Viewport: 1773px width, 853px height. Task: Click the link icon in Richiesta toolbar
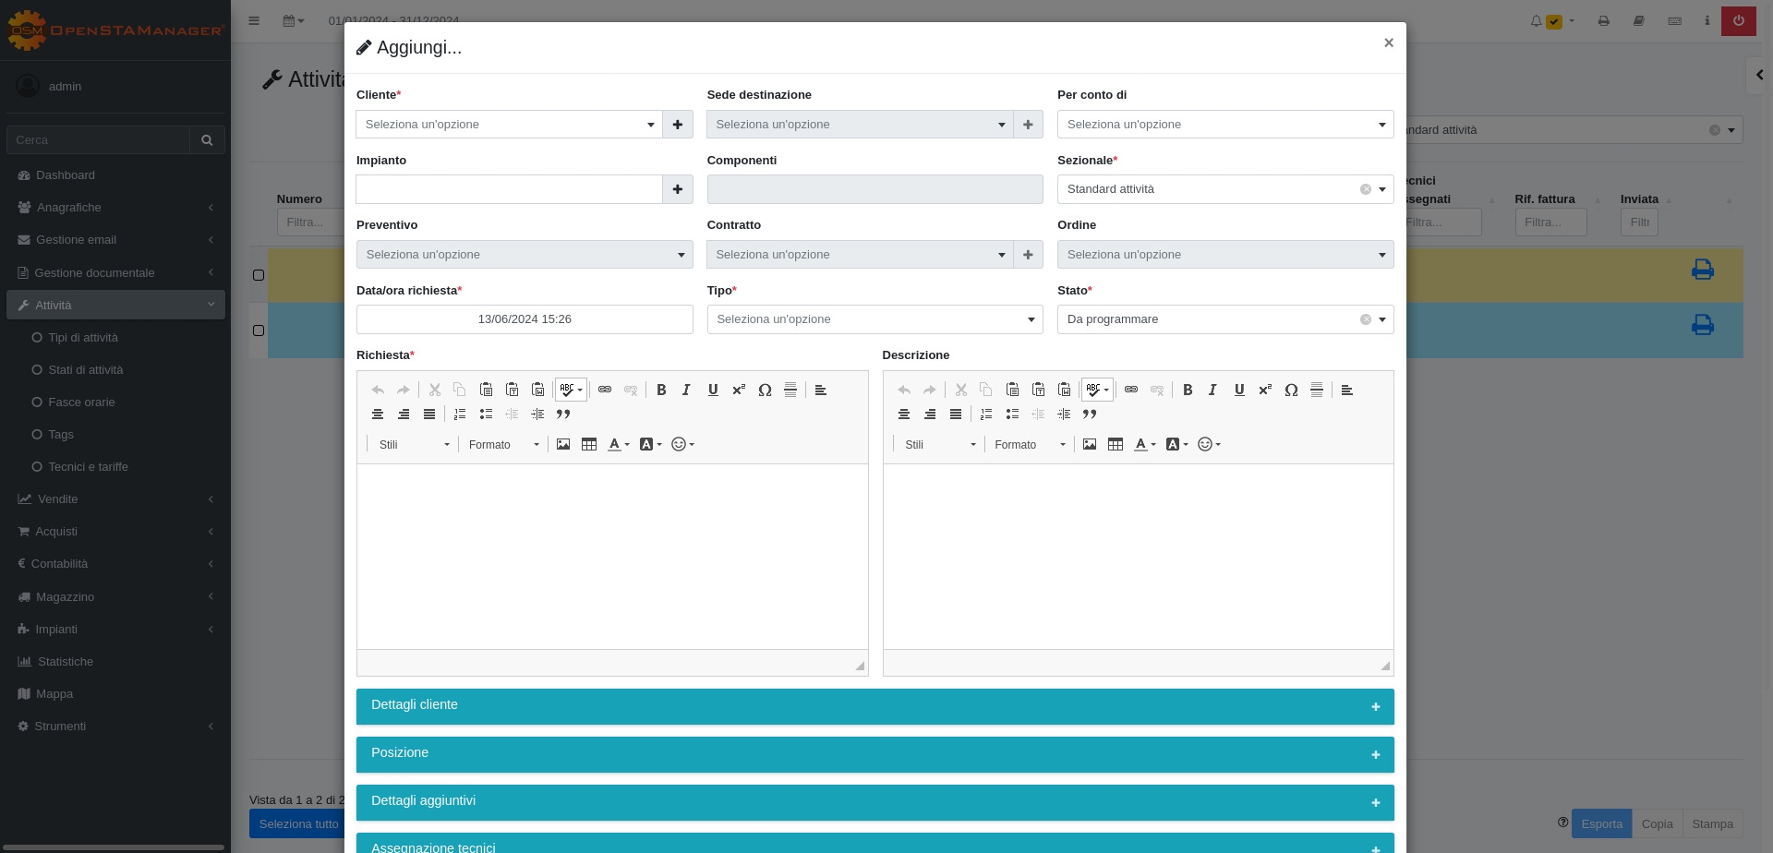(x=605, y=390)
